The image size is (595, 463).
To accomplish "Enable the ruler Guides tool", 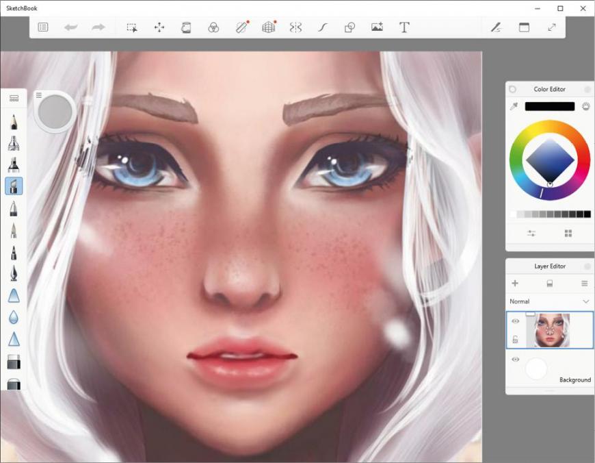I will pyautogui.click(x=241, y=27).
